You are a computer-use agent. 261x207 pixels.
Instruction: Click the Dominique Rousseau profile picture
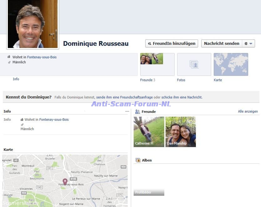33,24
